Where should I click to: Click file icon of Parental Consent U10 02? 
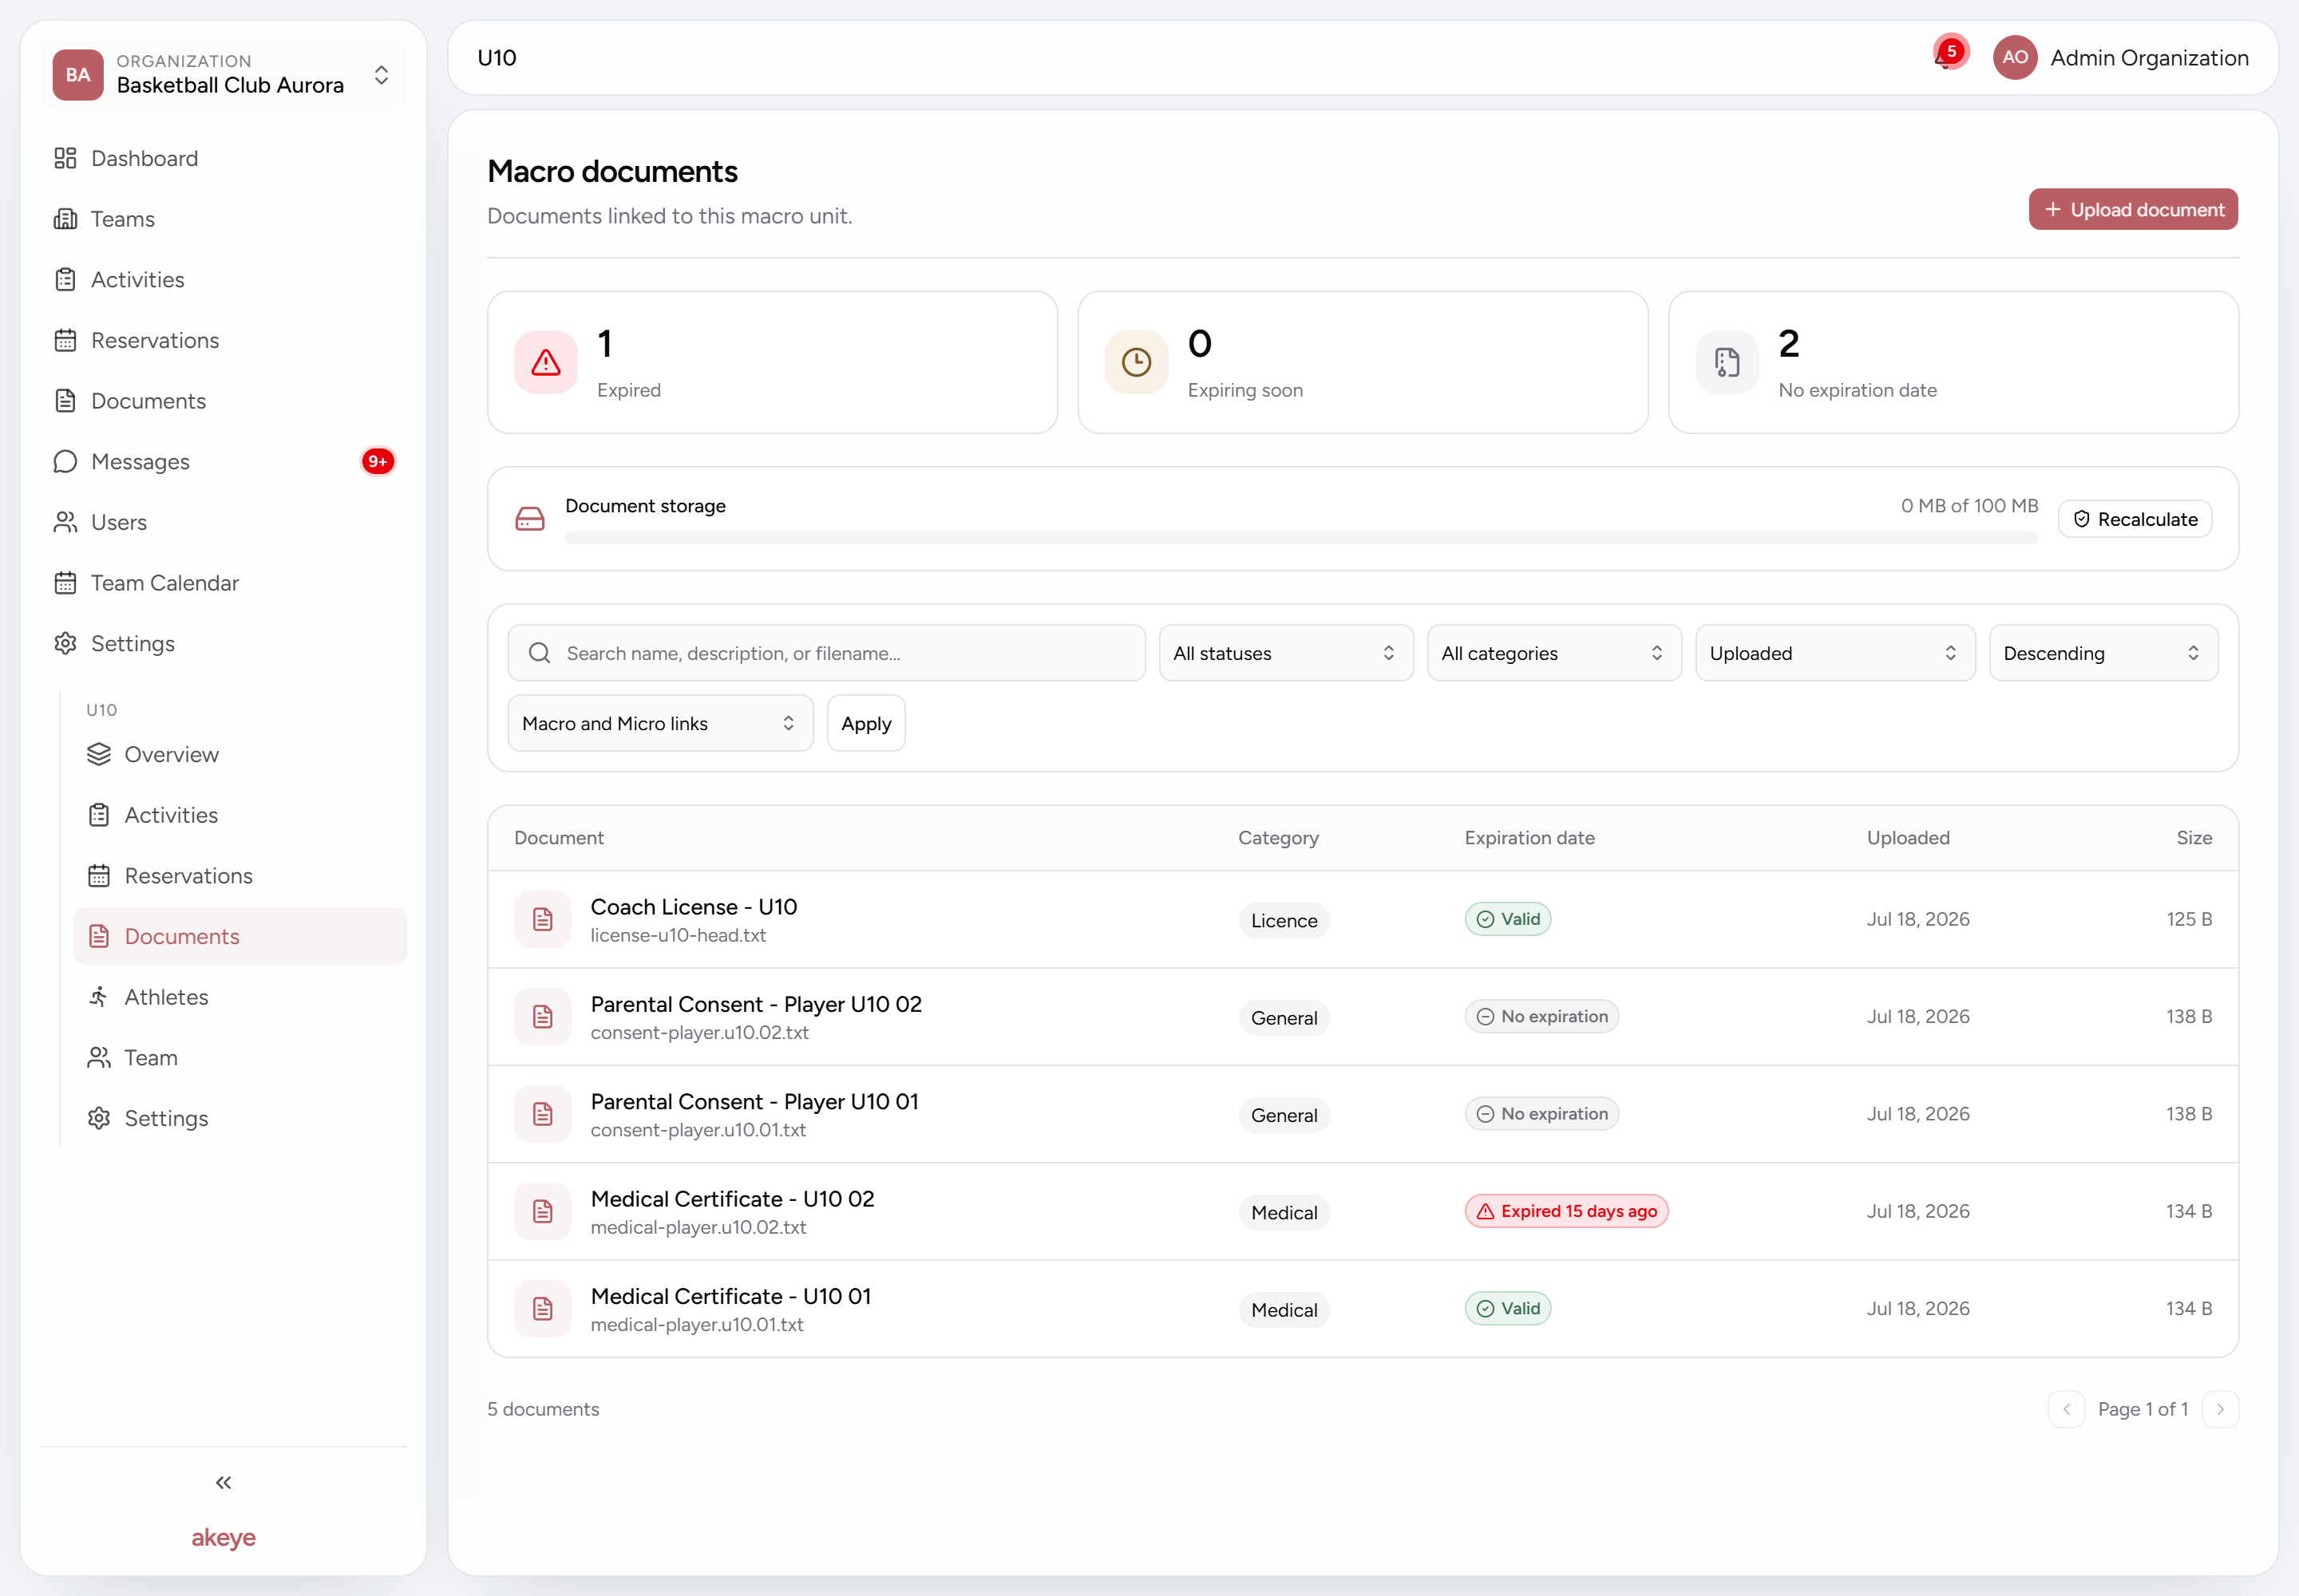point(542,1016)
